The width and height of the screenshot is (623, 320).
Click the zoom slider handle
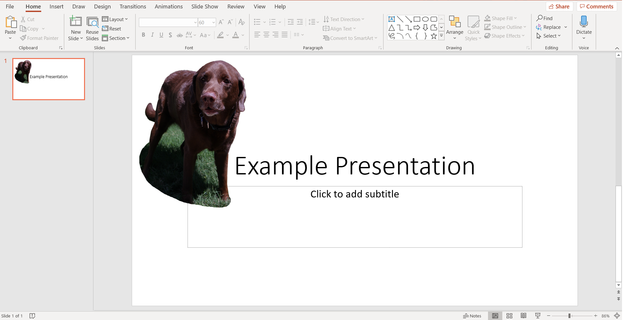(569, 316)
